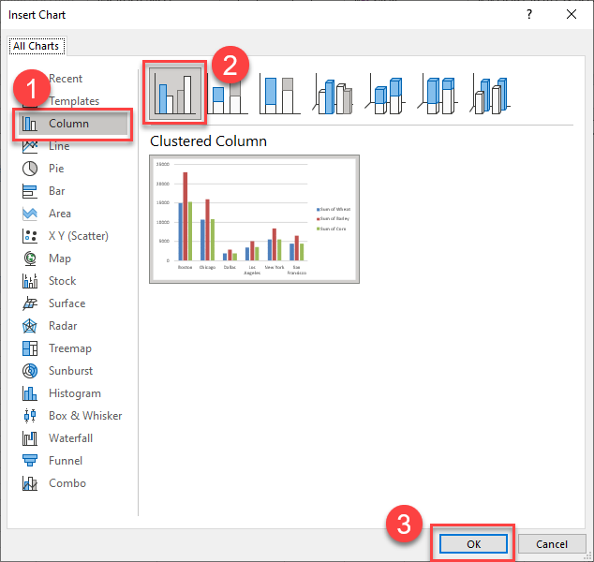594x562 pixels.
Task: Select the Clustered Column chart subtype icon
Action: (173, 93)
